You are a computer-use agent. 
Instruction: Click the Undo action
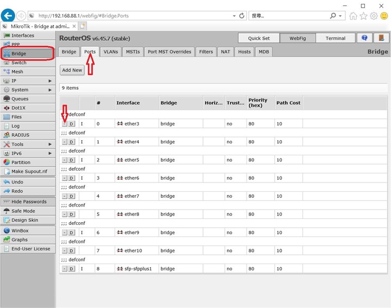click(28, 182)
